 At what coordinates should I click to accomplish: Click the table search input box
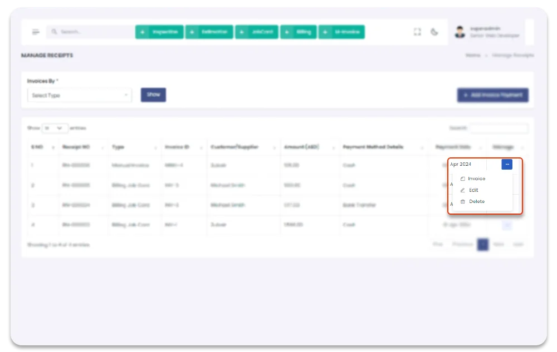pyautogui.click(x=498, y=128)
